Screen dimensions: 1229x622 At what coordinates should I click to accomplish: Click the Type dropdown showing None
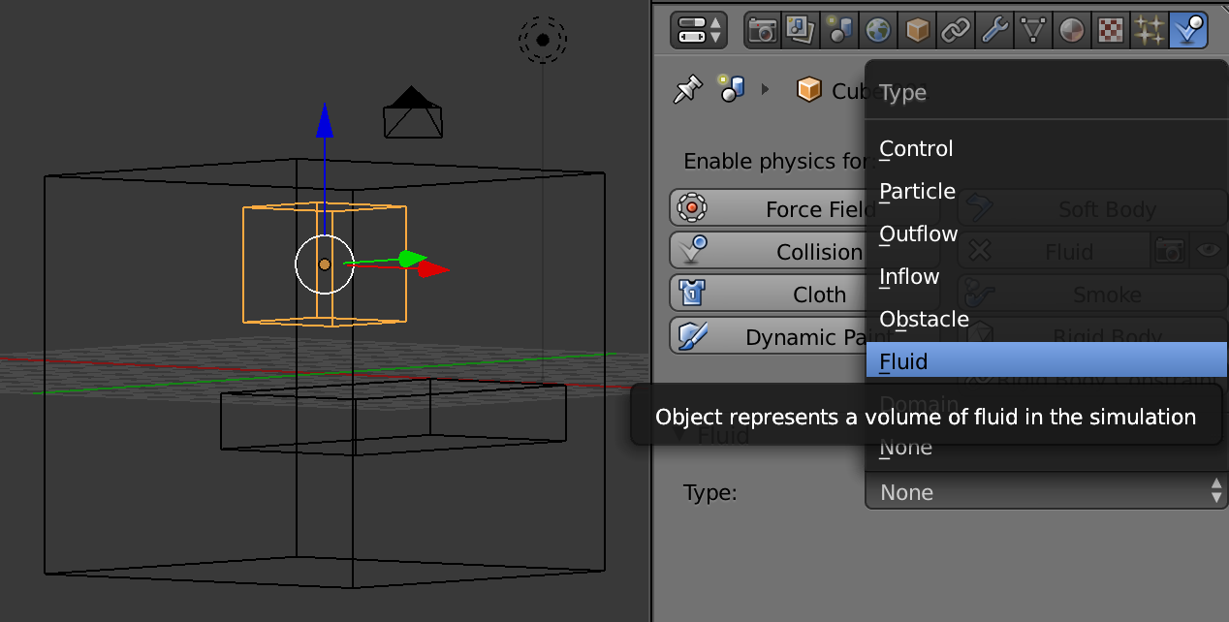1046,492
